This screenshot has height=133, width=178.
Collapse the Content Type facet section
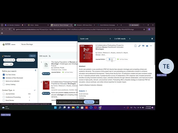pyautogui.click(x=14, y=90)
